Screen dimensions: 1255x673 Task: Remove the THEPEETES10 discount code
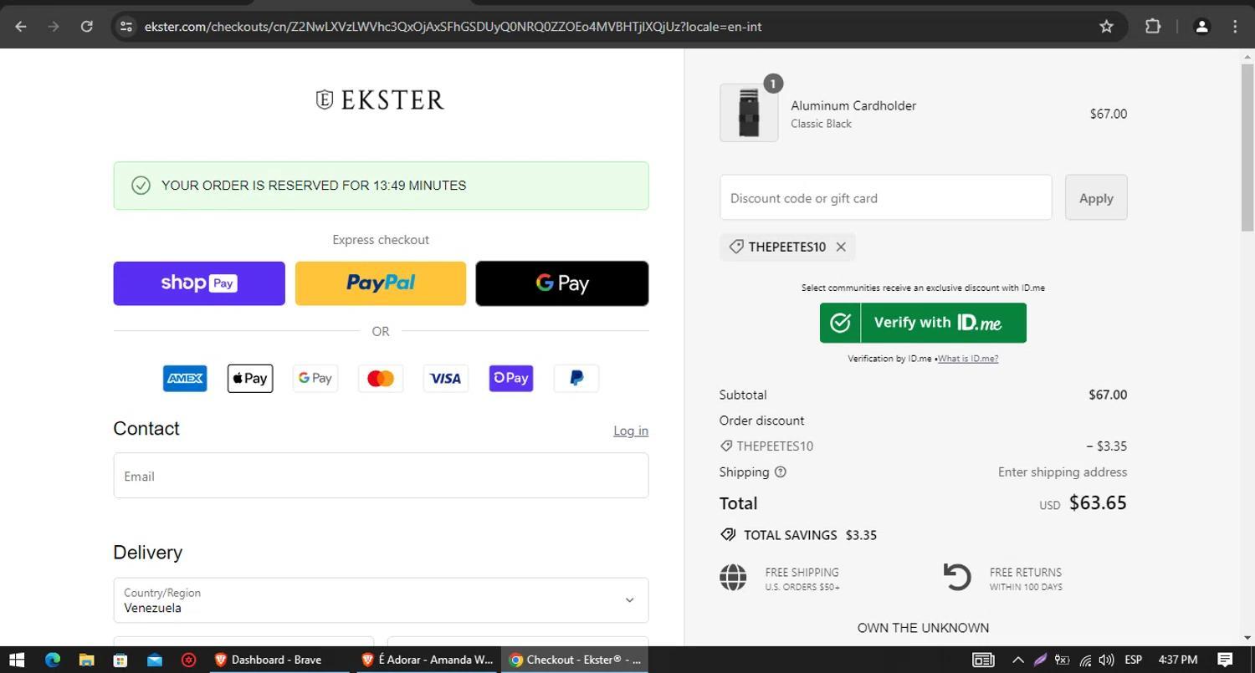[841, 247]
